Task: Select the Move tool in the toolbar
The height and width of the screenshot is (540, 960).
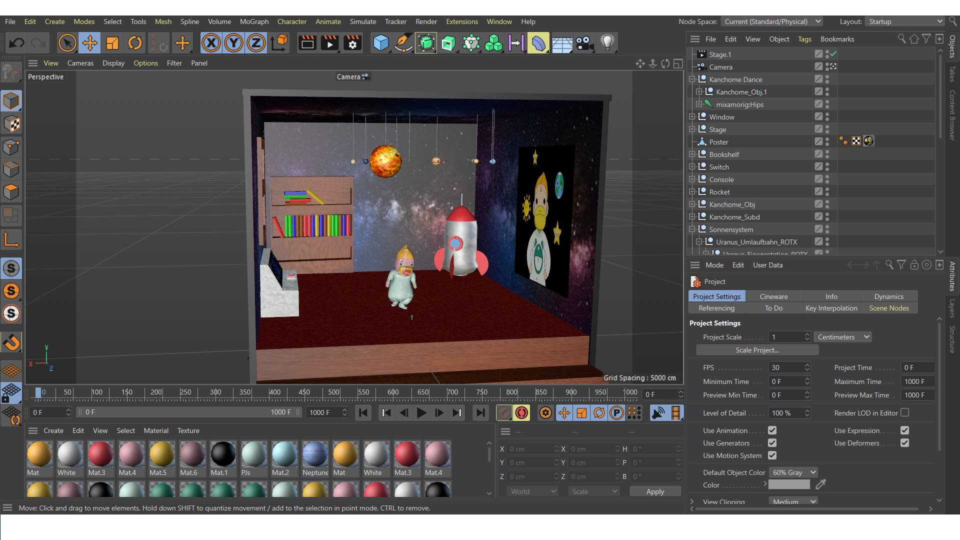Action: 90,42
